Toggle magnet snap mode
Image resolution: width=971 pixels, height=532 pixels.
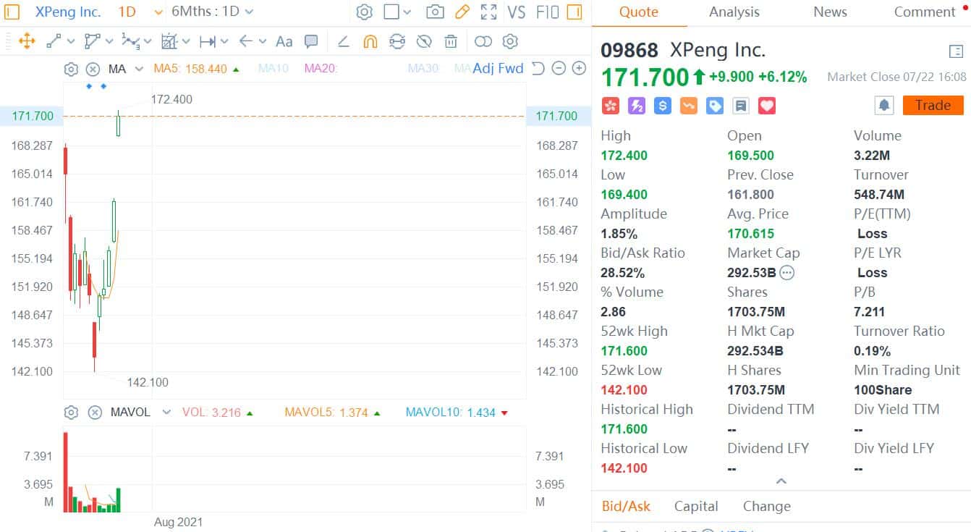click(370, 41)
